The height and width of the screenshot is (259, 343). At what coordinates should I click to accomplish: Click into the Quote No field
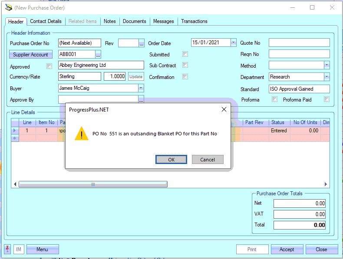click(299, 43)
